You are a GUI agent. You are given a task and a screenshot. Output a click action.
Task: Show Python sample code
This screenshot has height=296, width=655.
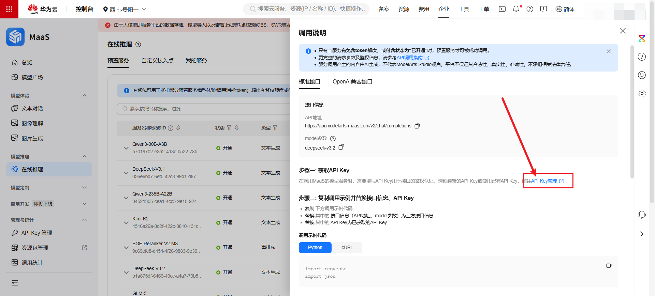pos(315,248)
